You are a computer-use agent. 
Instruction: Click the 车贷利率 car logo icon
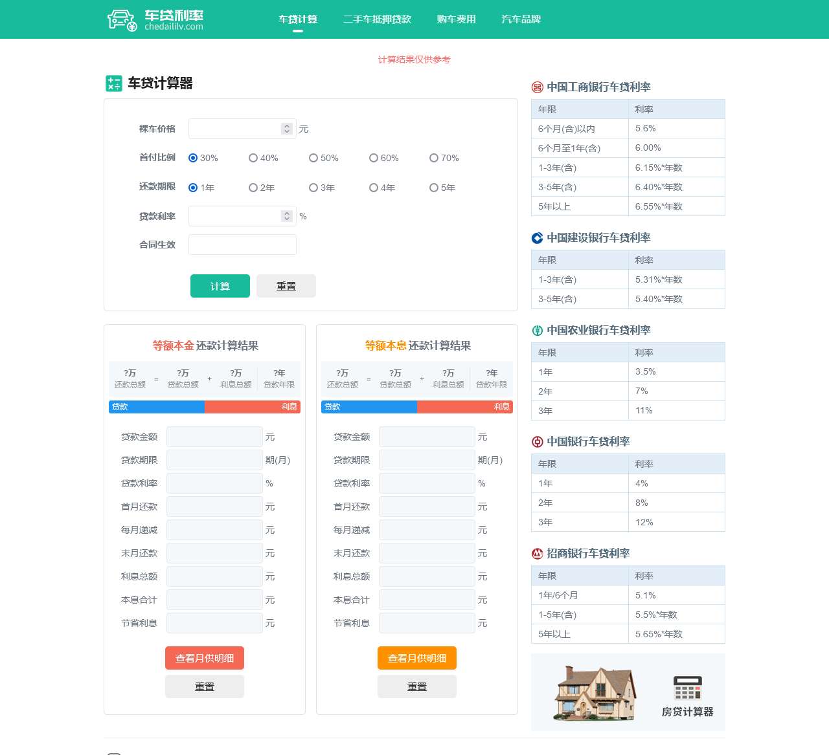(x=122, y=20)
